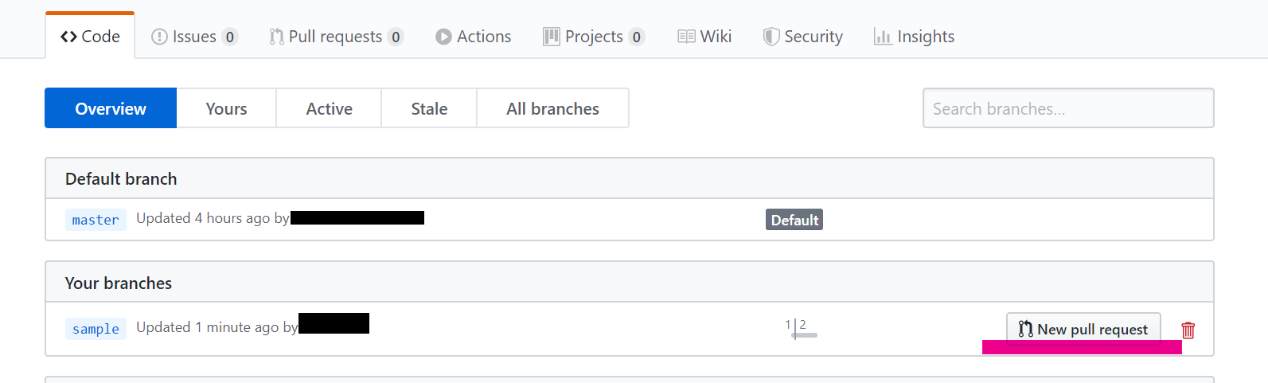Click the Issues exclamation circle icon
This screenshot has height=383, width=1268.
[159, 37]
